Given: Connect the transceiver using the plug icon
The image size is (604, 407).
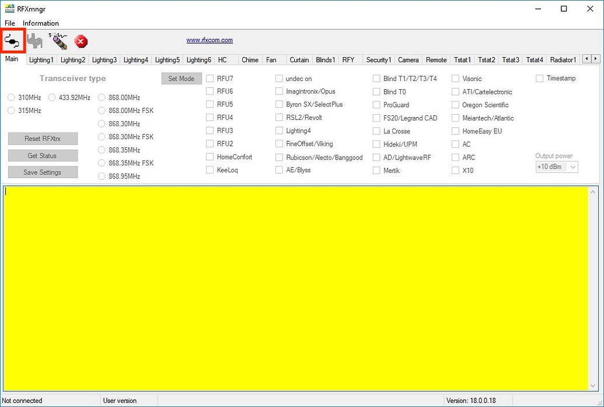Looking at the screenshot, I should (x=12, y=41).
